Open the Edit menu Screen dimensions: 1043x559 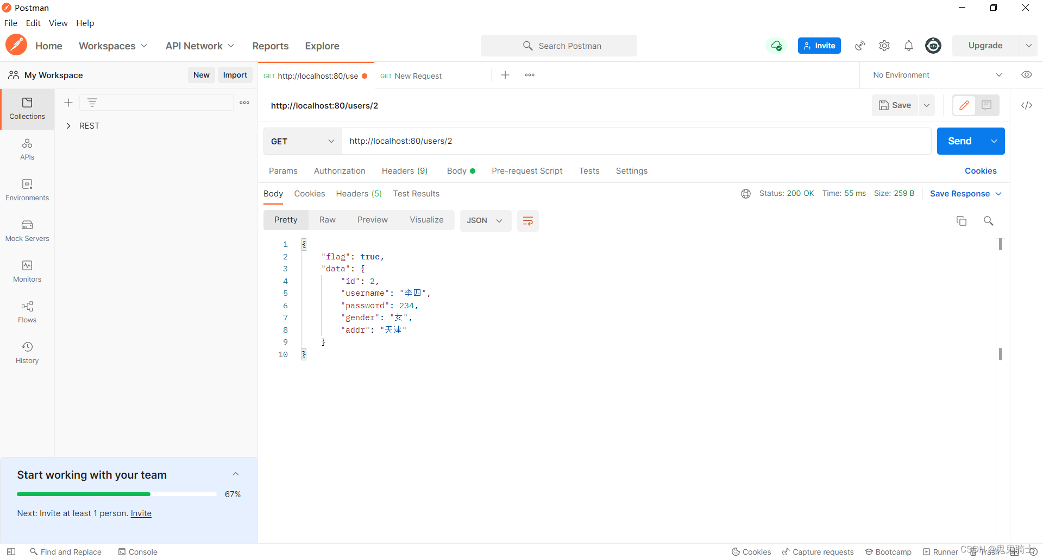coord(33,23)
